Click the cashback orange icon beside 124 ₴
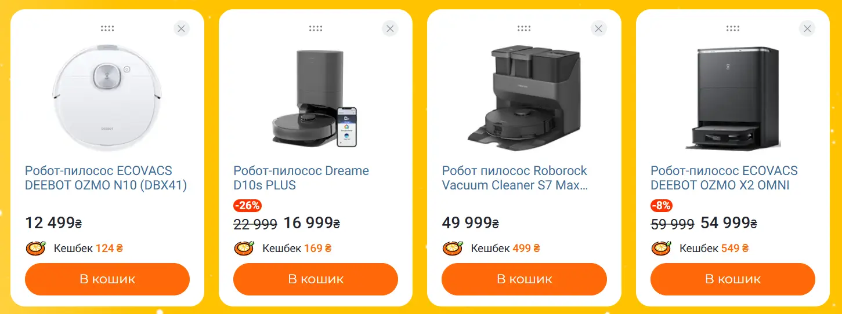Image resolution: width=842 pixels, height=314 pixels. (36, 248)
